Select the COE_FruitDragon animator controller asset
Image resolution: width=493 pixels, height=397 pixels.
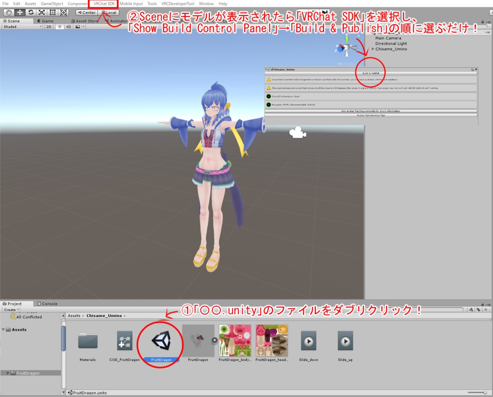[x=125, y=340]
